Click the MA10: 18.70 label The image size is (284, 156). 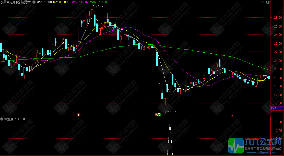(x=61, y=2)
